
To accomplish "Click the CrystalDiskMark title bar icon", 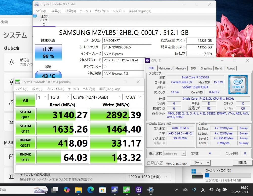I will pyautogui.click(x=18, y=82).
